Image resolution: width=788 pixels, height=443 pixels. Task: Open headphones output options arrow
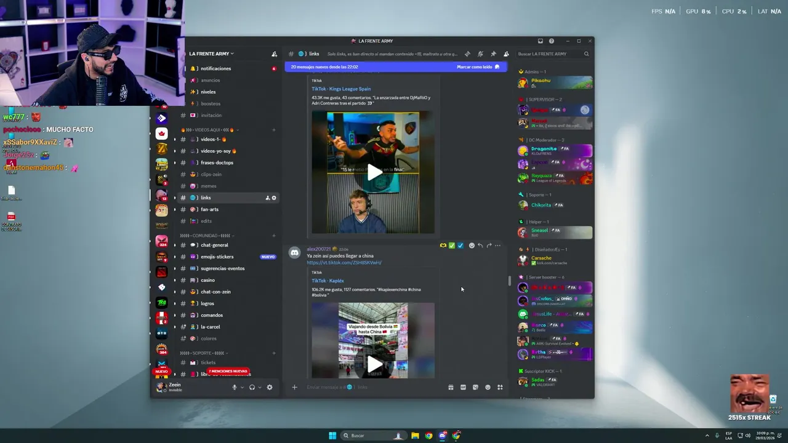click(x=260, y=387)
